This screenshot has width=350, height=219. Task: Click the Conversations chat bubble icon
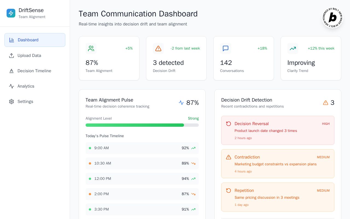coord(226,48)
